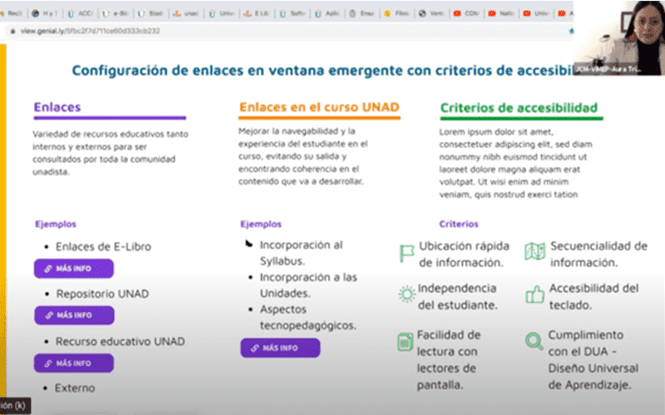Click the map icon beside Secuencialidad de información

click(534, 251)
